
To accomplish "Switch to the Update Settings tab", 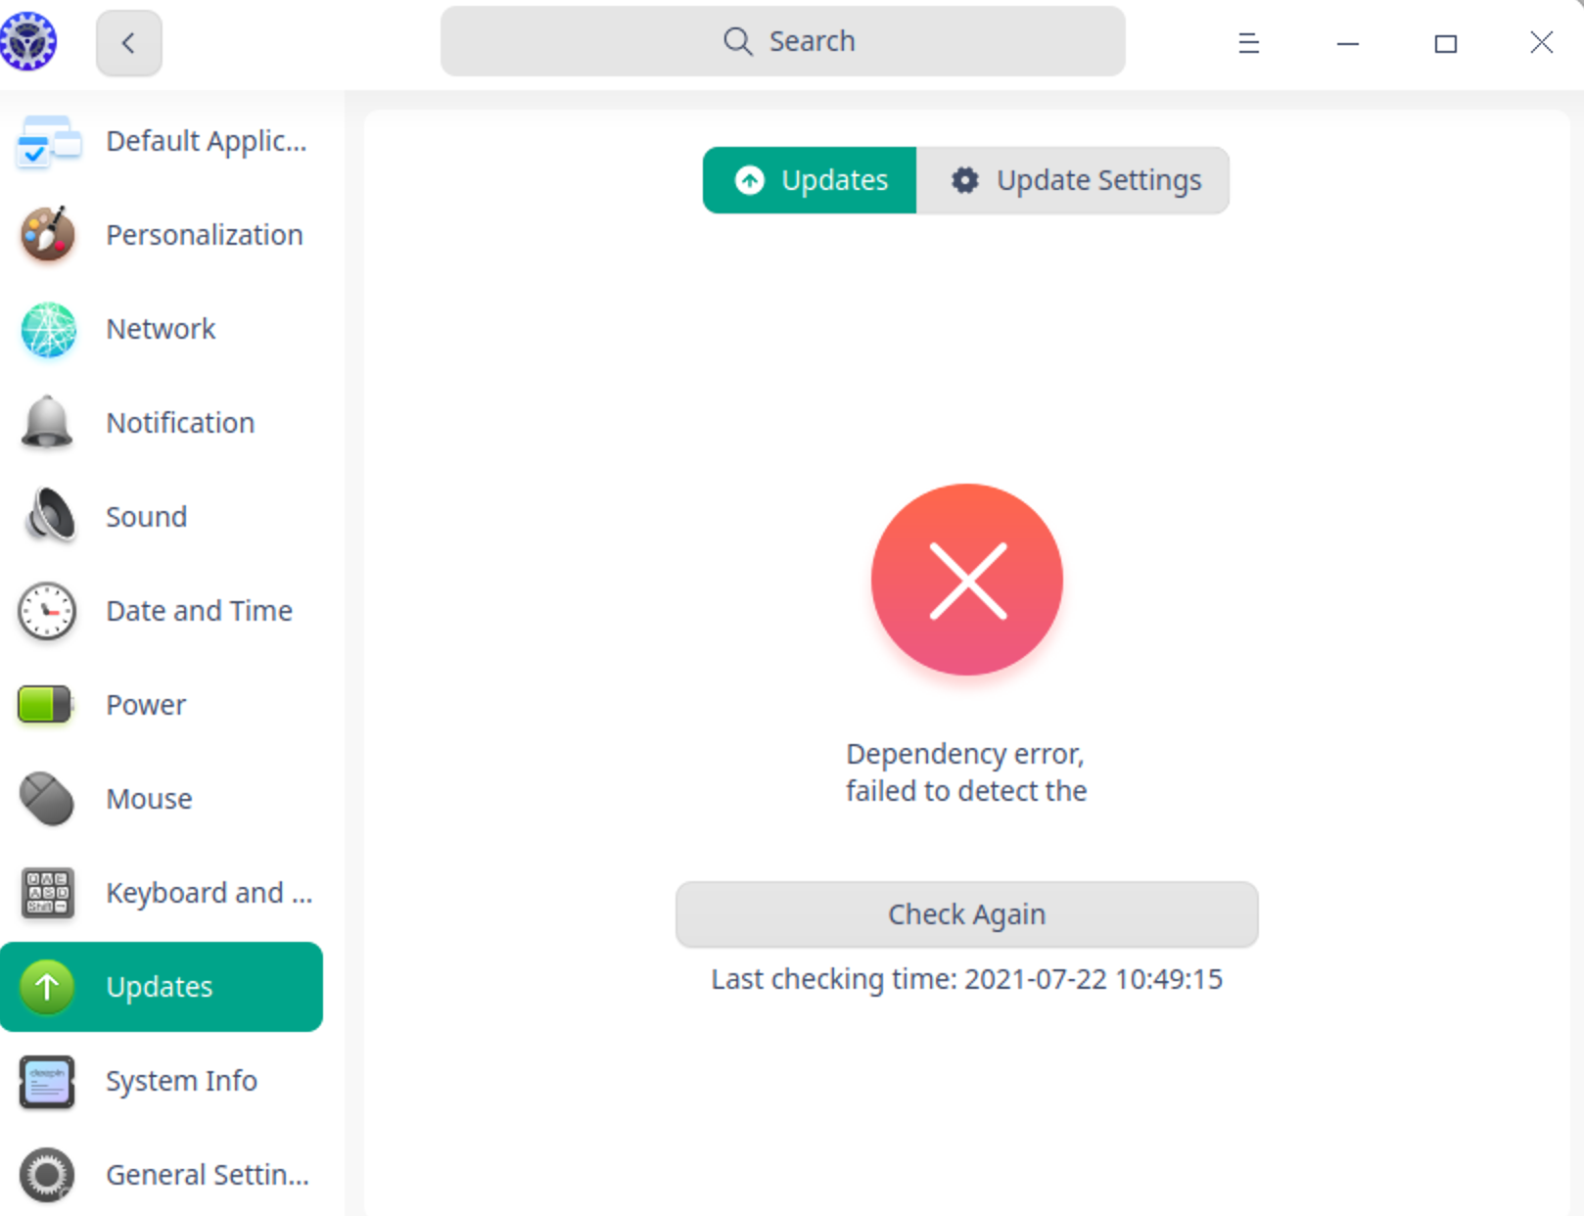I will (1073, 180).
